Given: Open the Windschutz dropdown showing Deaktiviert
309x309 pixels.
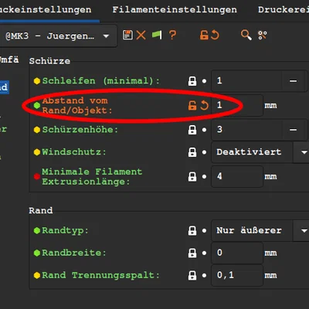Looking at the screenshot, I should click(260, 152).
